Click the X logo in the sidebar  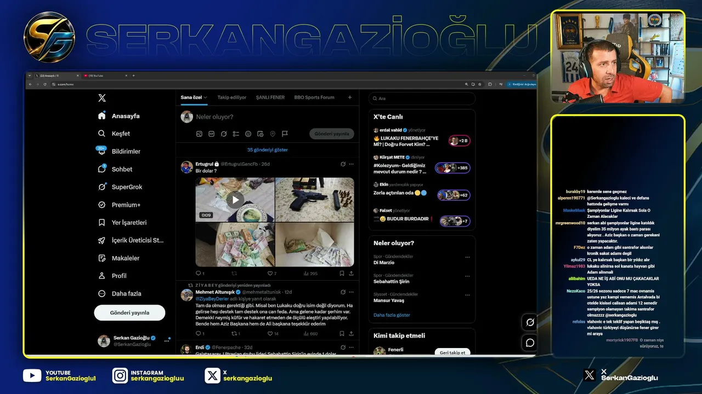click(102, 98)
